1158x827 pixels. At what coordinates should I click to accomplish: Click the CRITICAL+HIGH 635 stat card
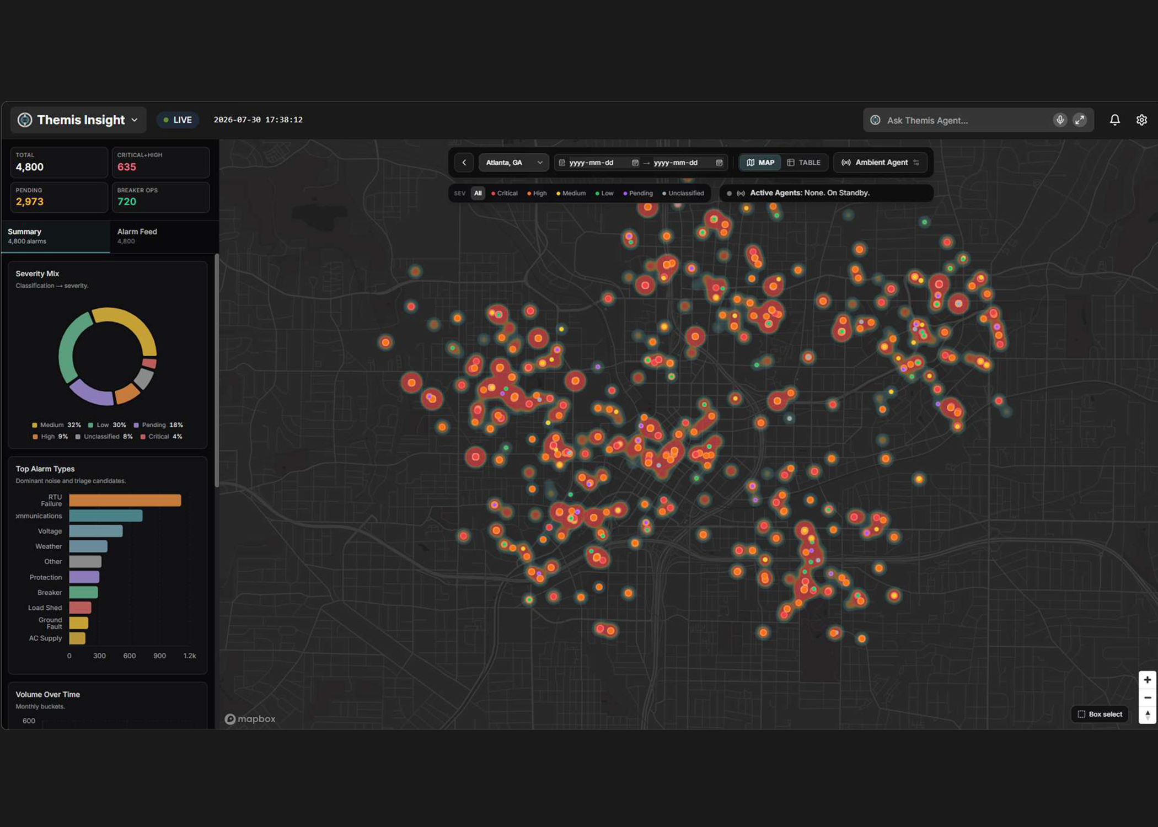tap(160, 162)
